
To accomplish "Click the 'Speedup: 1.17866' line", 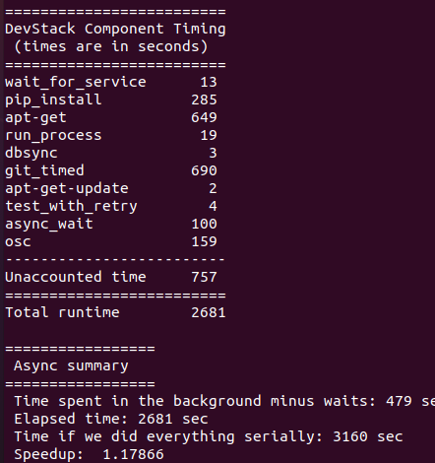I will pos(89,454).
